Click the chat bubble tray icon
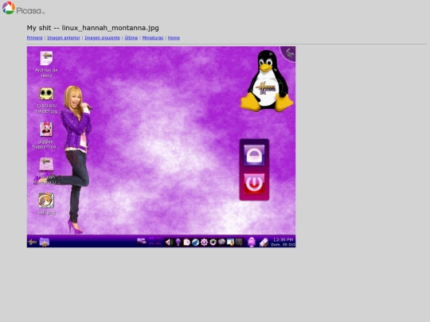The height and width of the screenshot is (322, 430). [x=221, y=242]
